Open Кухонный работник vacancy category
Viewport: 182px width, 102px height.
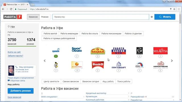coord(95,100)
